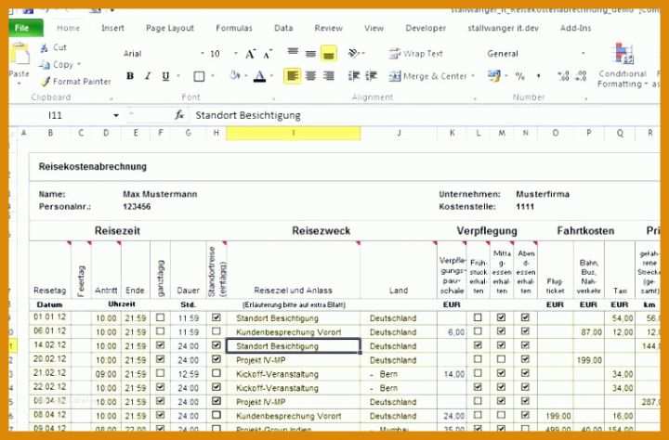Increase font size with Grow Font
The width and height of the screenshot is (669, 440).
coord(251,54)
